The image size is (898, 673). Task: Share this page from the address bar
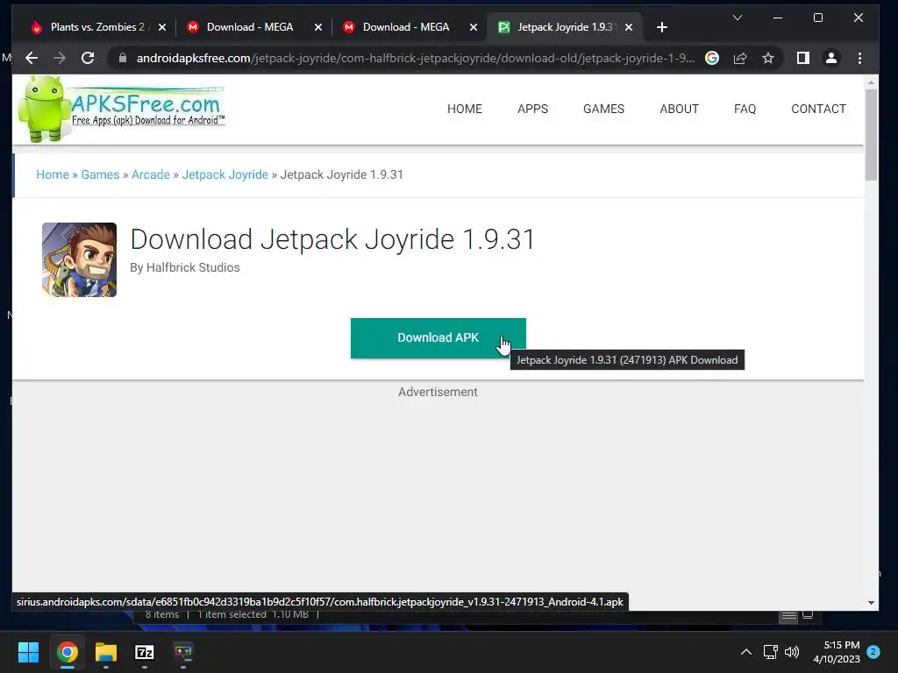(740, 58)
